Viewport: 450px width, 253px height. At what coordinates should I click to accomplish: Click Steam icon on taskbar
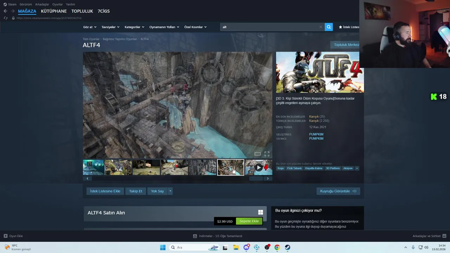(x=288, y=247)
